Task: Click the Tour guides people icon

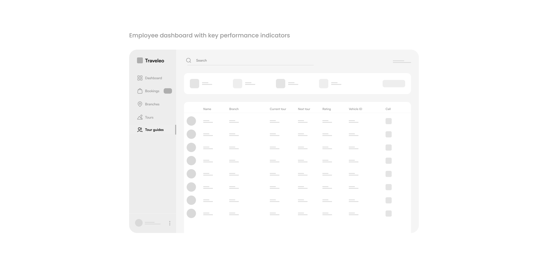Action: 140,130
